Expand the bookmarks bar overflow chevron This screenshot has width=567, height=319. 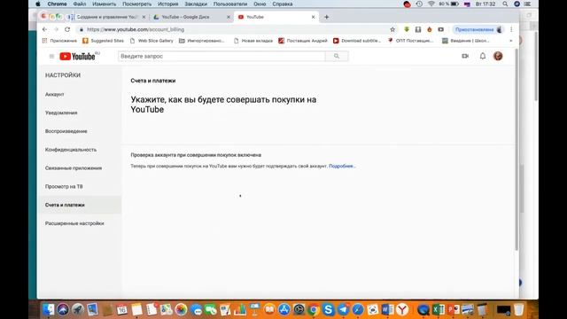click(510, 41)
